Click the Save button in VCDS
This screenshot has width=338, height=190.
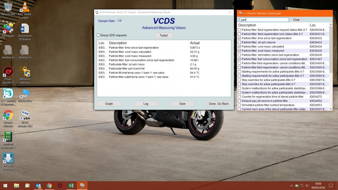tap(183, 104)
